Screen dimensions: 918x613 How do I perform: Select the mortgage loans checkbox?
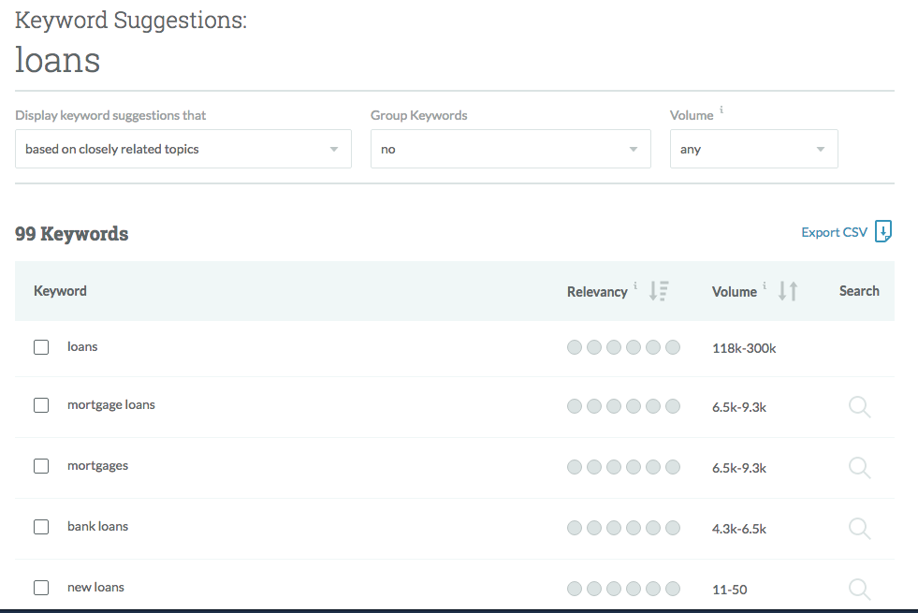point(41,405)
